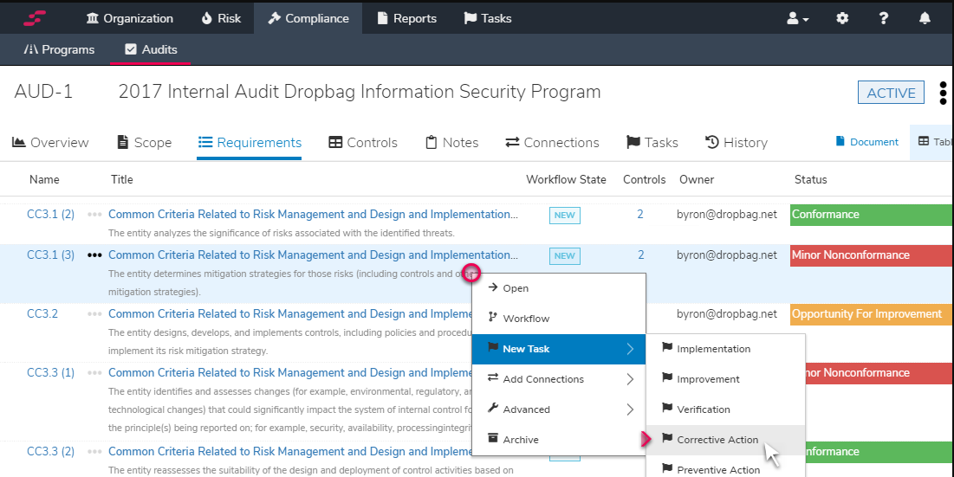Click the ellipsis icon beside CC3.1 (2)
Viewport: 954px width, 477px height.
pyautogui.click(x=94, y=215)
